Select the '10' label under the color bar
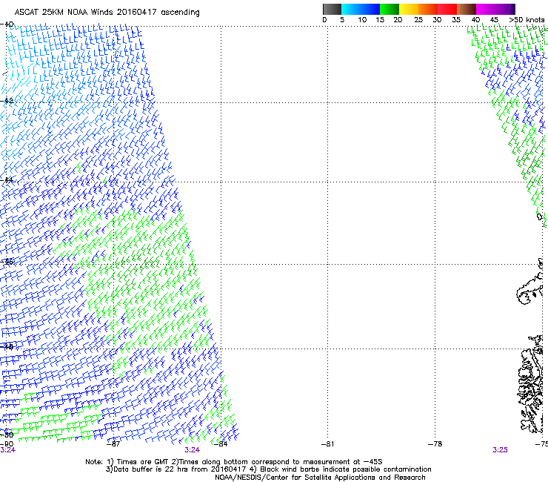 [x=362, y=20]
